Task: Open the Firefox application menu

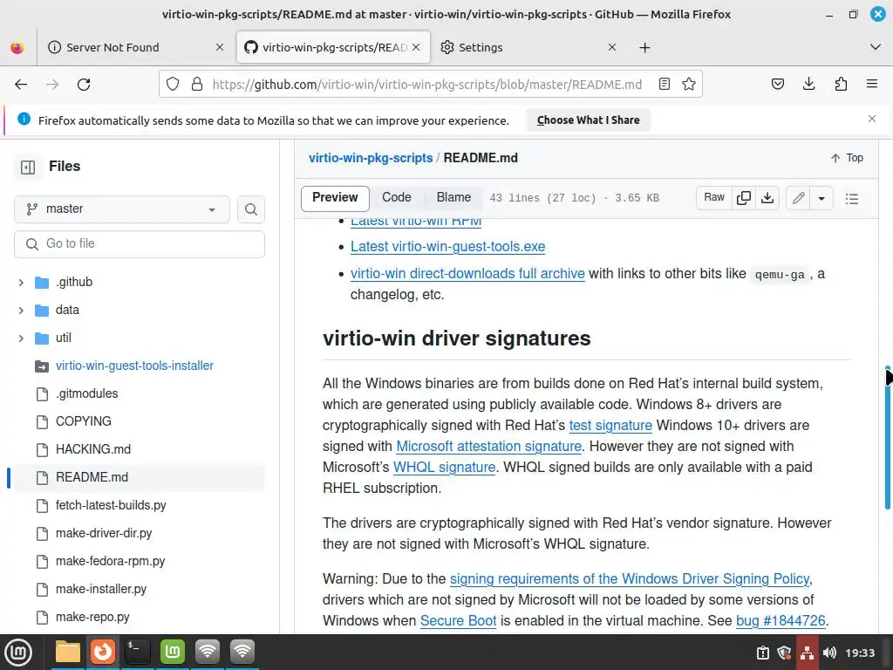Action: click(872, 85)
